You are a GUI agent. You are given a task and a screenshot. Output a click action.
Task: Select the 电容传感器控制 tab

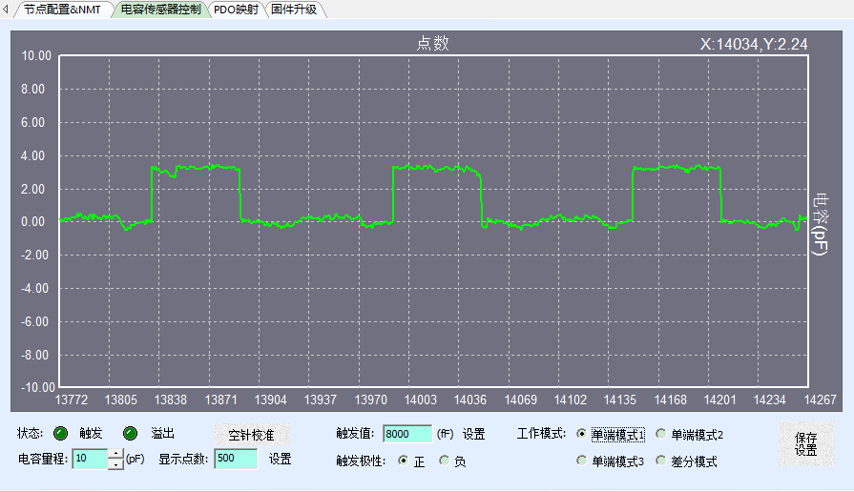pyautogui.click(x=160, y=10)
